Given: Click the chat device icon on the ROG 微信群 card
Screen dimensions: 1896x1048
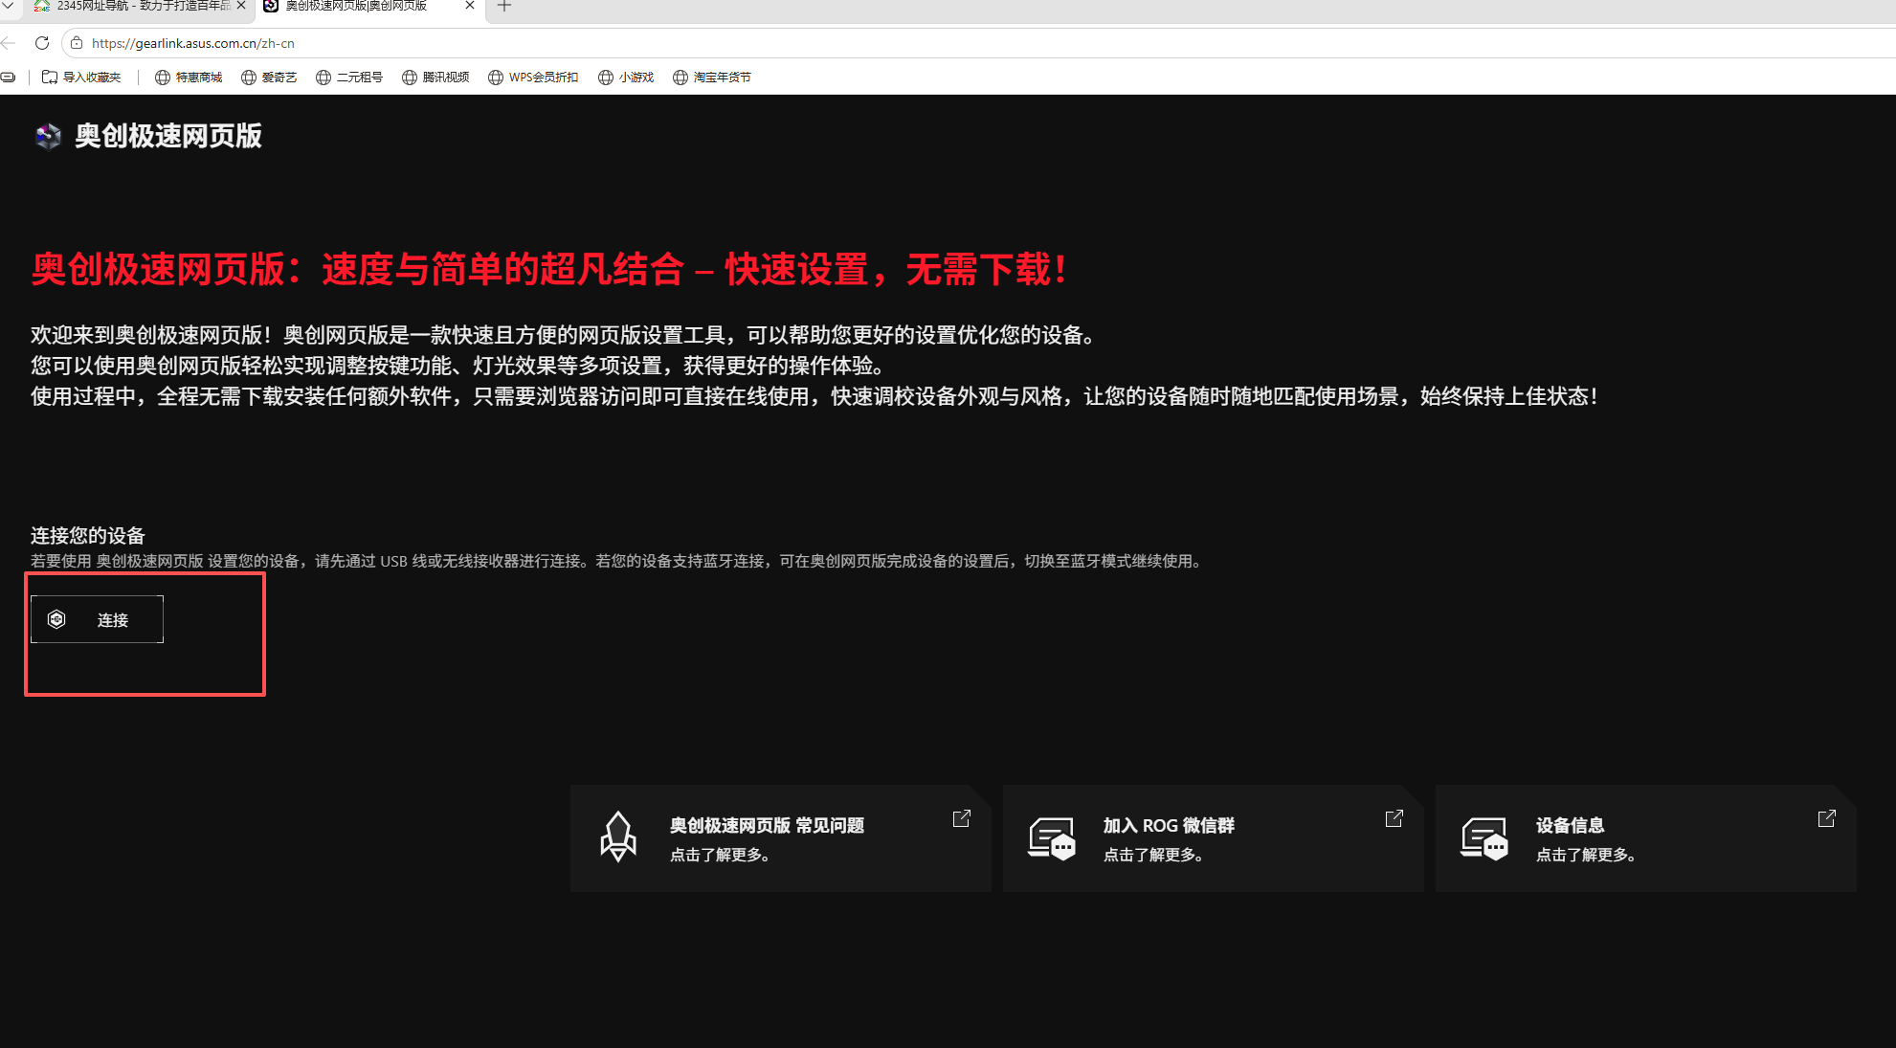Looking at the screenshot, I should tap(1052, 839).
